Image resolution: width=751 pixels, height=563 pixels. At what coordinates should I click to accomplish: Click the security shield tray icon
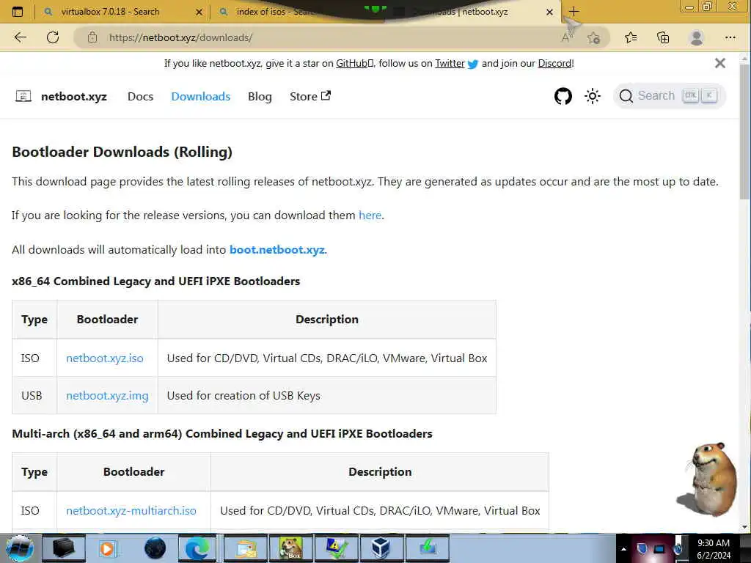pos(642,548)
